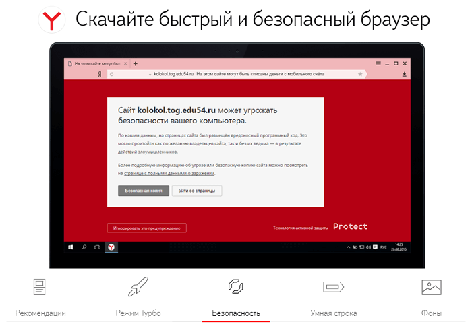Bookmark page with the star icon

[360, 74]
